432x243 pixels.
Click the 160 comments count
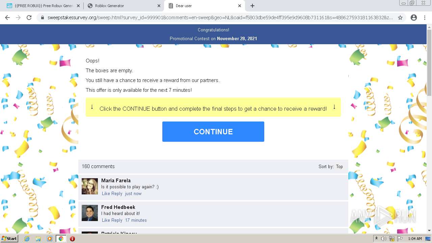[98, 166]
